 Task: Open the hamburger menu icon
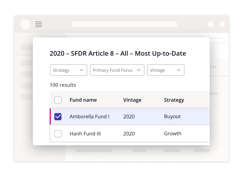tap(39, 24)
